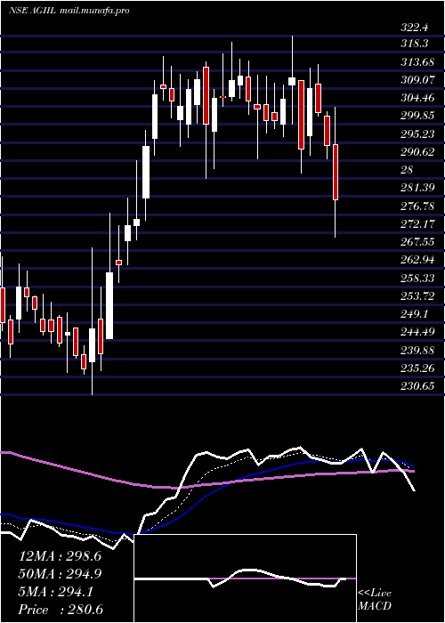Click the 50MA : 294.9 reading

tap(60, 574)
